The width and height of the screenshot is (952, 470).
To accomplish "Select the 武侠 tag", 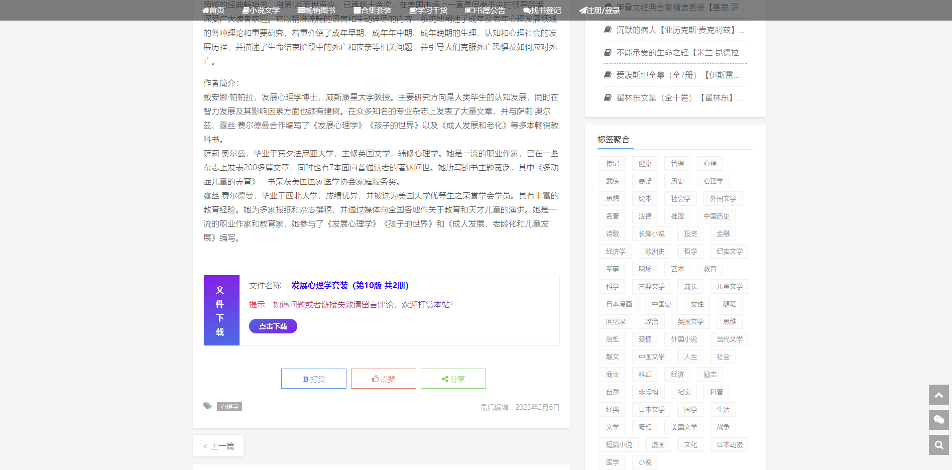I will 613,181.
